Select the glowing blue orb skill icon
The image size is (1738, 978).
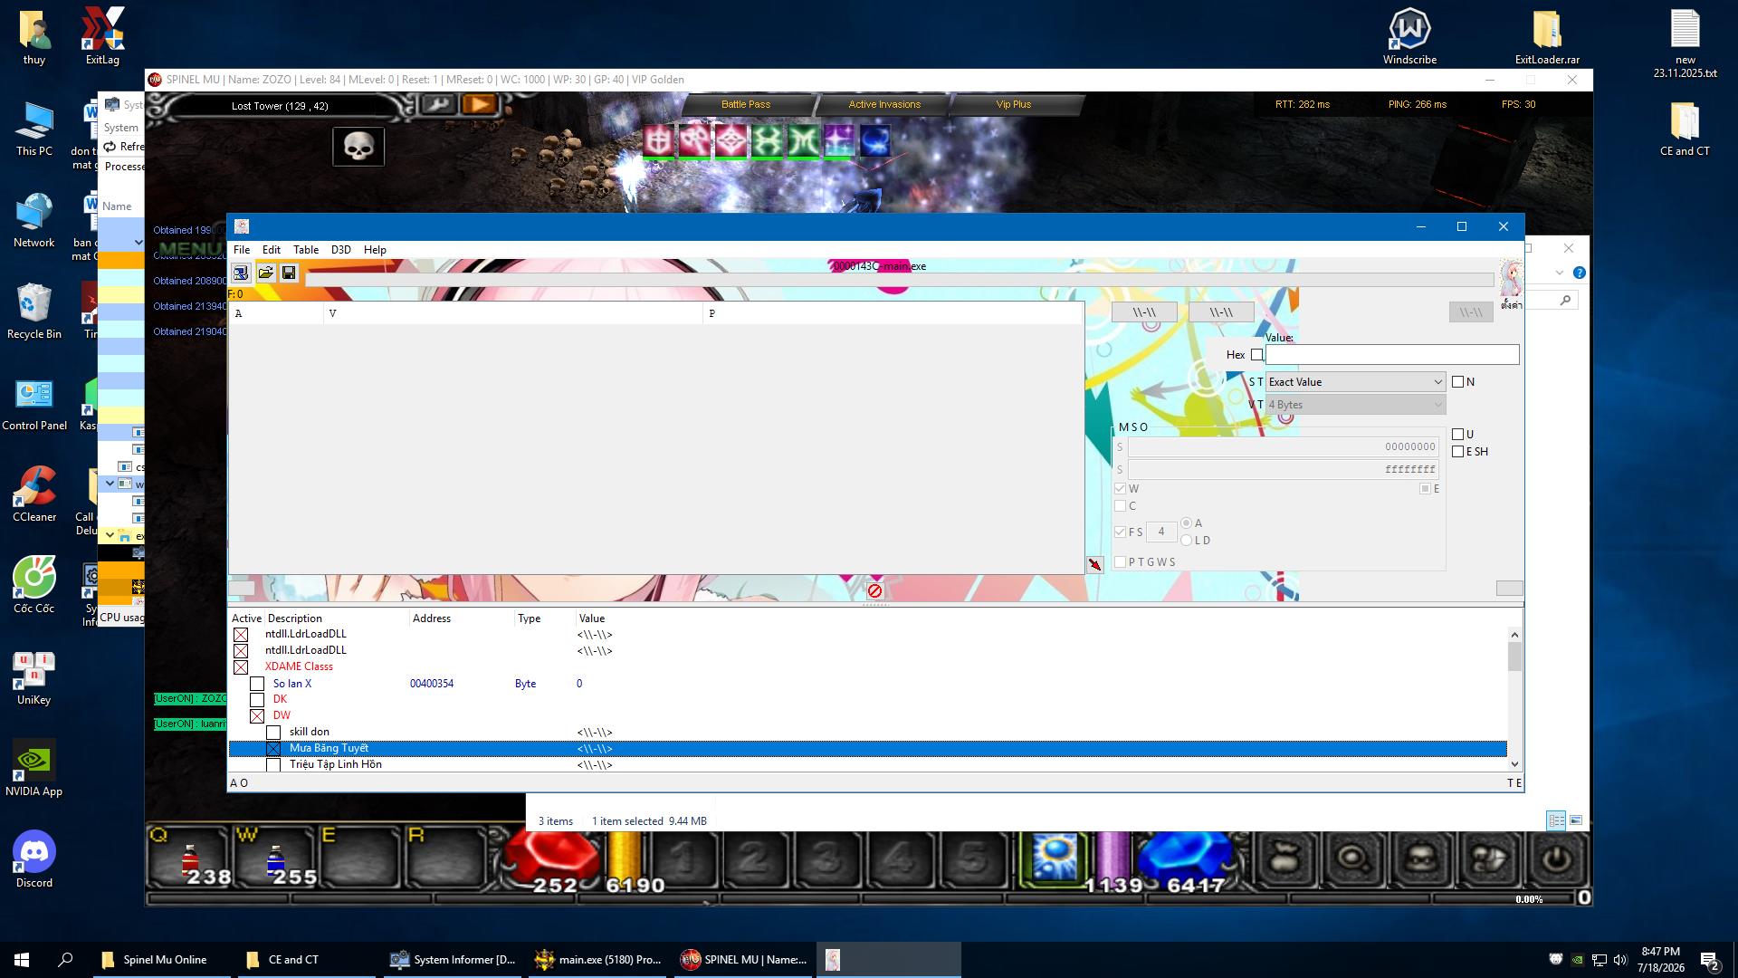click(x=1054, y=857)
